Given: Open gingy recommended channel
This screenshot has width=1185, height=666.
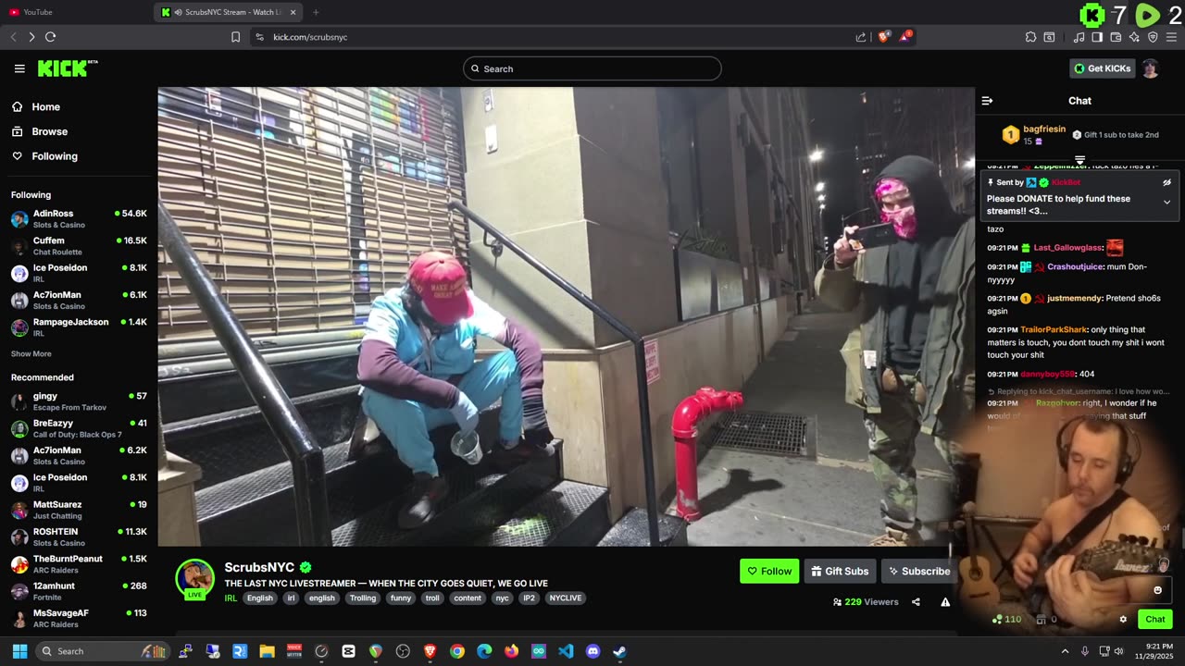Looking at the screenshot, I should pyautogui.click(x=79, y=401).
